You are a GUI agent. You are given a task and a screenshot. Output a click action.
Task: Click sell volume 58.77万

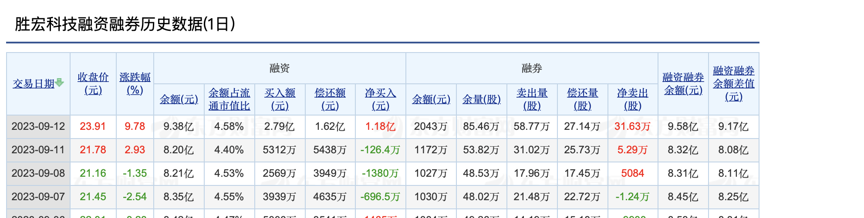pos(532,126)
